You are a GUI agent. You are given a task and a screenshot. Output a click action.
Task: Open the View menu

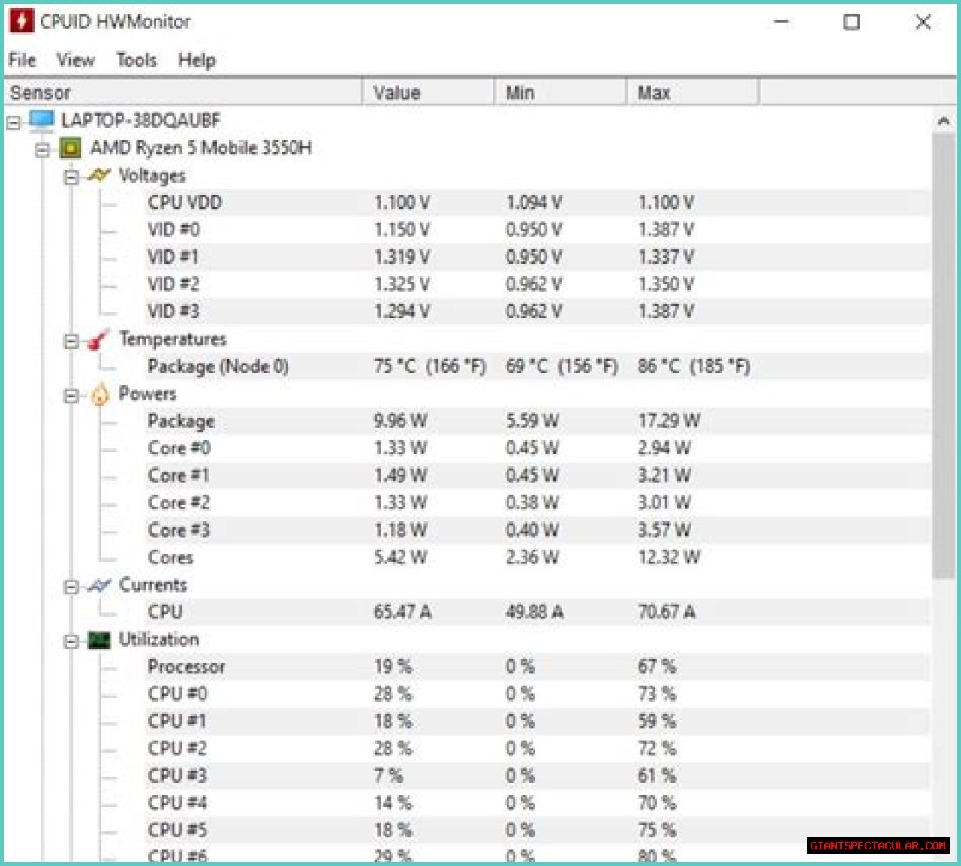75,60
